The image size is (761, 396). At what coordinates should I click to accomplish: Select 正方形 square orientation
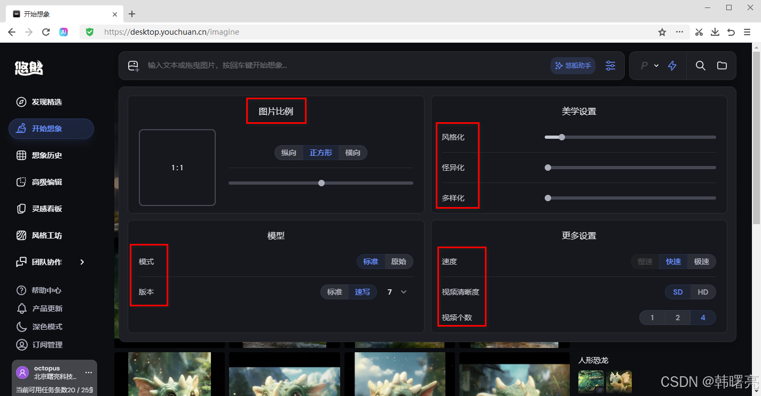321,153
